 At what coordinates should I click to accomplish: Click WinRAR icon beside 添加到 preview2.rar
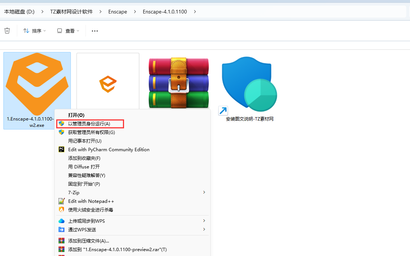pos(61,249)
